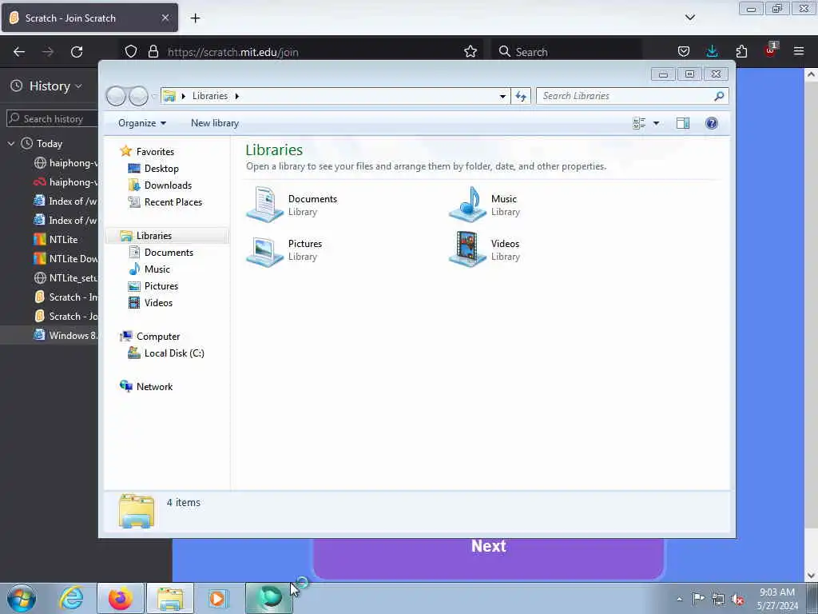Click the address bar refresh button

pos(521,96)
